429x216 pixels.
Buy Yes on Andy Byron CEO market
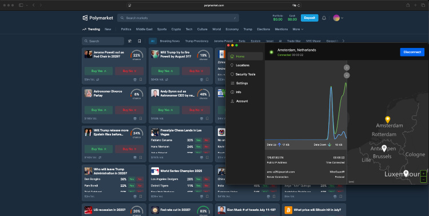[x=165, y=110]
